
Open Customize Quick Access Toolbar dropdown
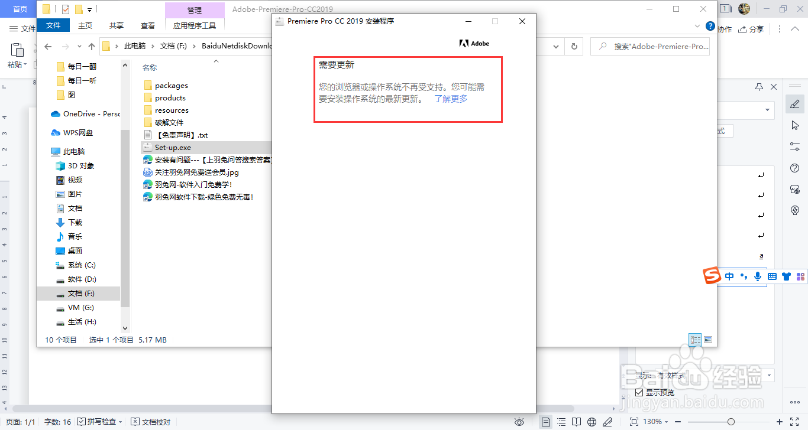click(89, 10)
